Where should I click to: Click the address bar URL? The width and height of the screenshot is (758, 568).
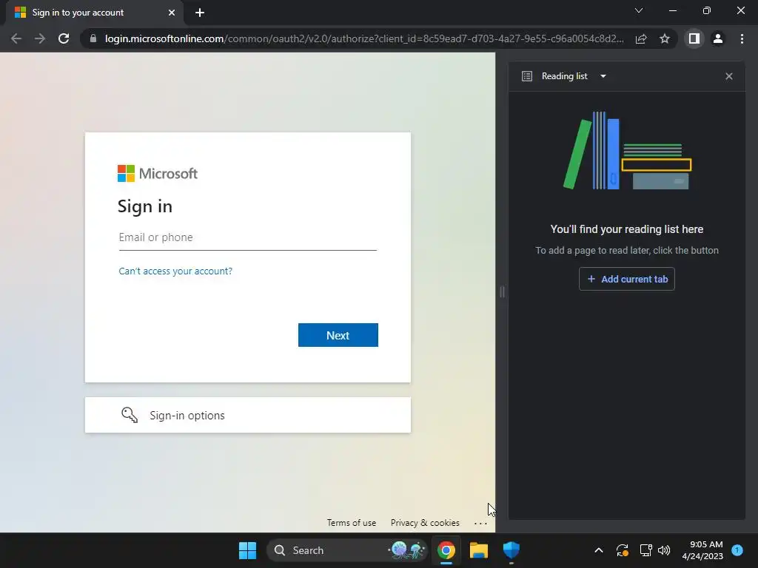coord(364,38)
